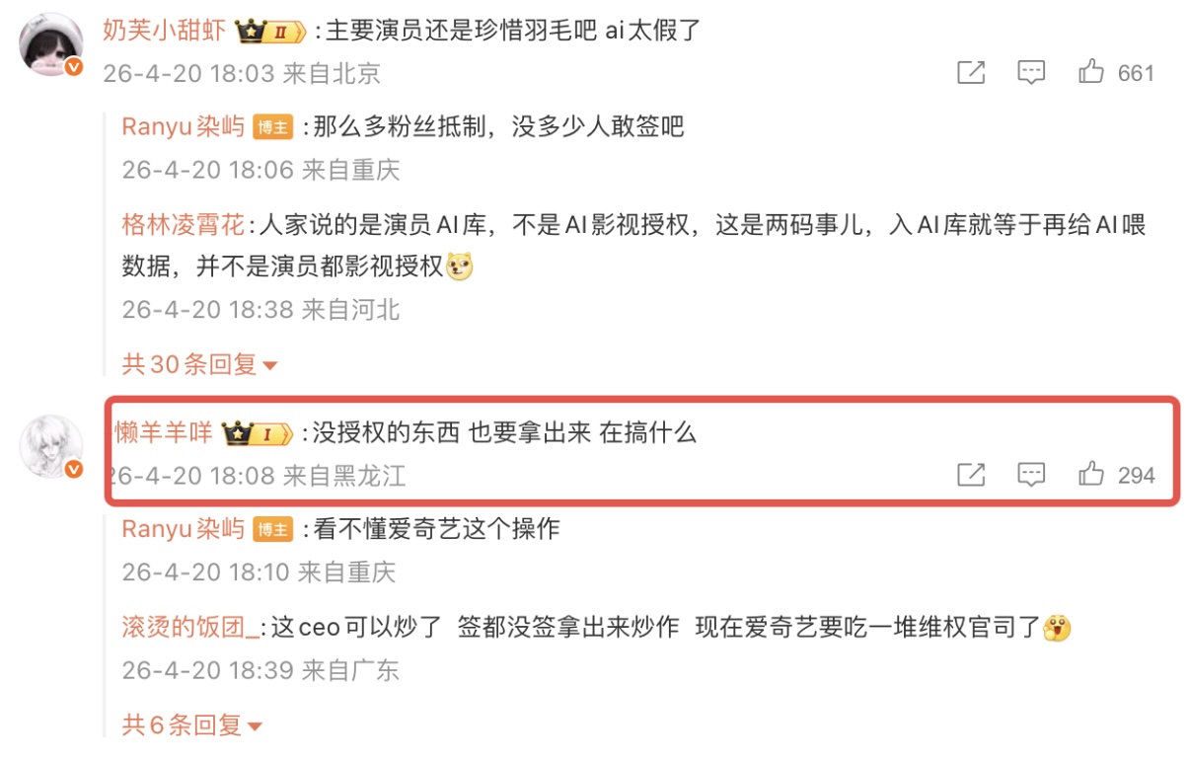Repost 懒羊羊咩's comment with share icon
Image resolution: width=1190 pixels, height=762 pixels.
971,475
